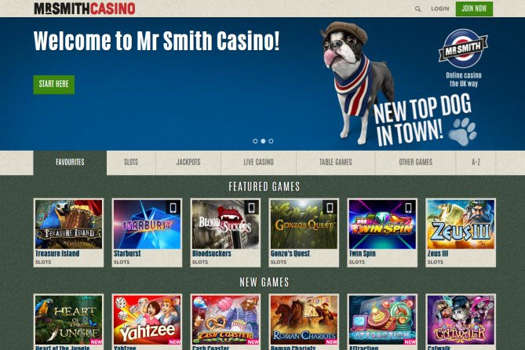Screen dimensions: 525x350
Task: Switch to the Slots tab
Action: coord(131,162)
